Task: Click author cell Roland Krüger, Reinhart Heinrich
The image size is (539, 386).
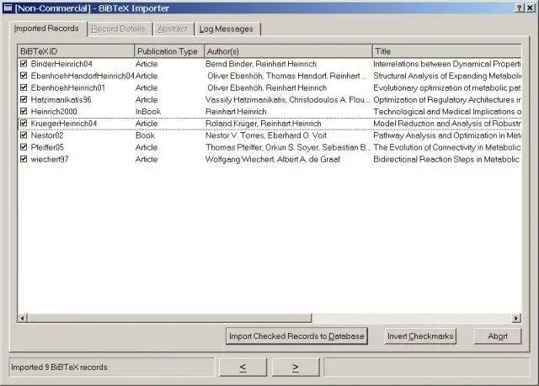Action: [264, 124]
